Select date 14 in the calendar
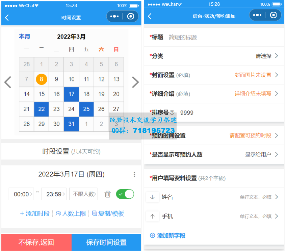The height and width of the screenshot is (252, 286). [x=27, y=95]
